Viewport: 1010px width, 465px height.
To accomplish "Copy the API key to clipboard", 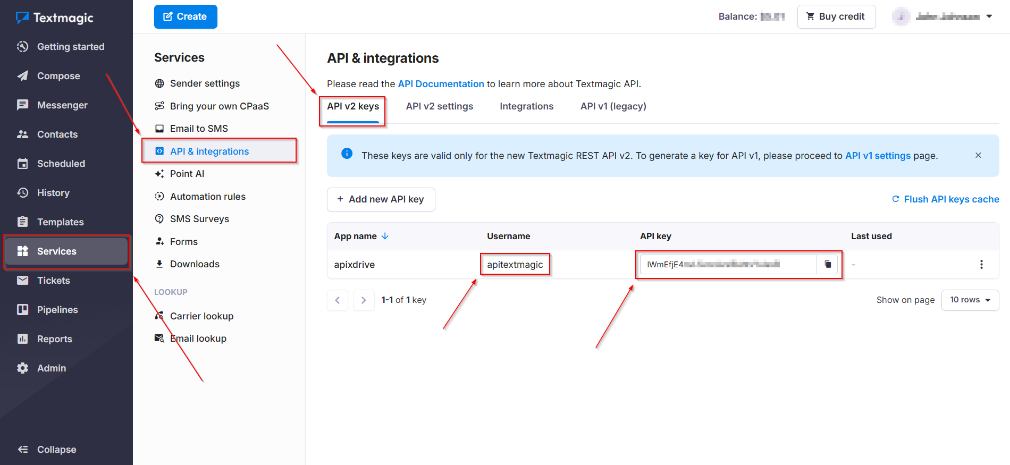I will pyautogui.click(x=828, y=264).
